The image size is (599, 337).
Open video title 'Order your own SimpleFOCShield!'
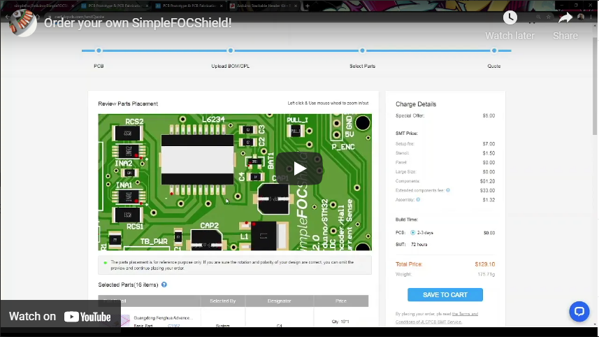[x=138, y=23]
